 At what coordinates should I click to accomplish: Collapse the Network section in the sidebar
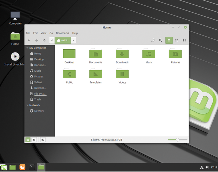[x=27, y=105]
